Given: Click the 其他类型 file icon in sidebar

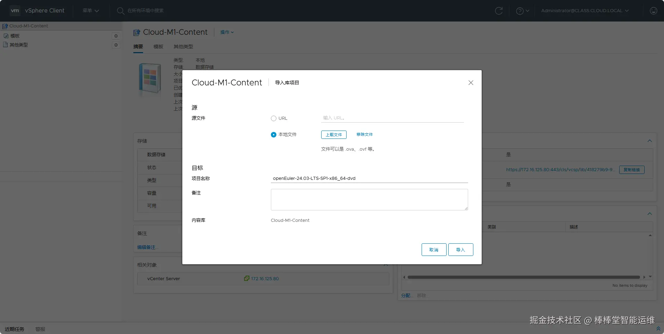Looking at the screenshot, I should (6, 45).
